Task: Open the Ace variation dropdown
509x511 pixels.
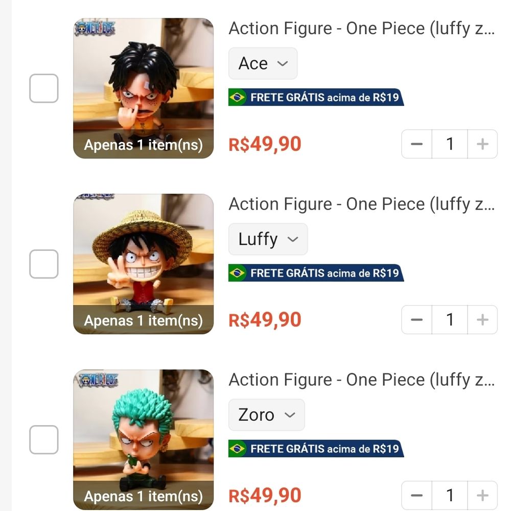Action: click(x=263, y=63)
